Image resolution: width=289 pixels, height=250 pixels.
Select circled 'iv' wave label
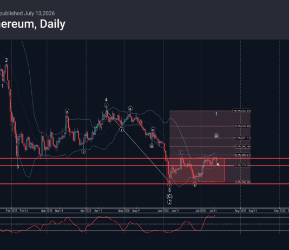pos(153,129)
